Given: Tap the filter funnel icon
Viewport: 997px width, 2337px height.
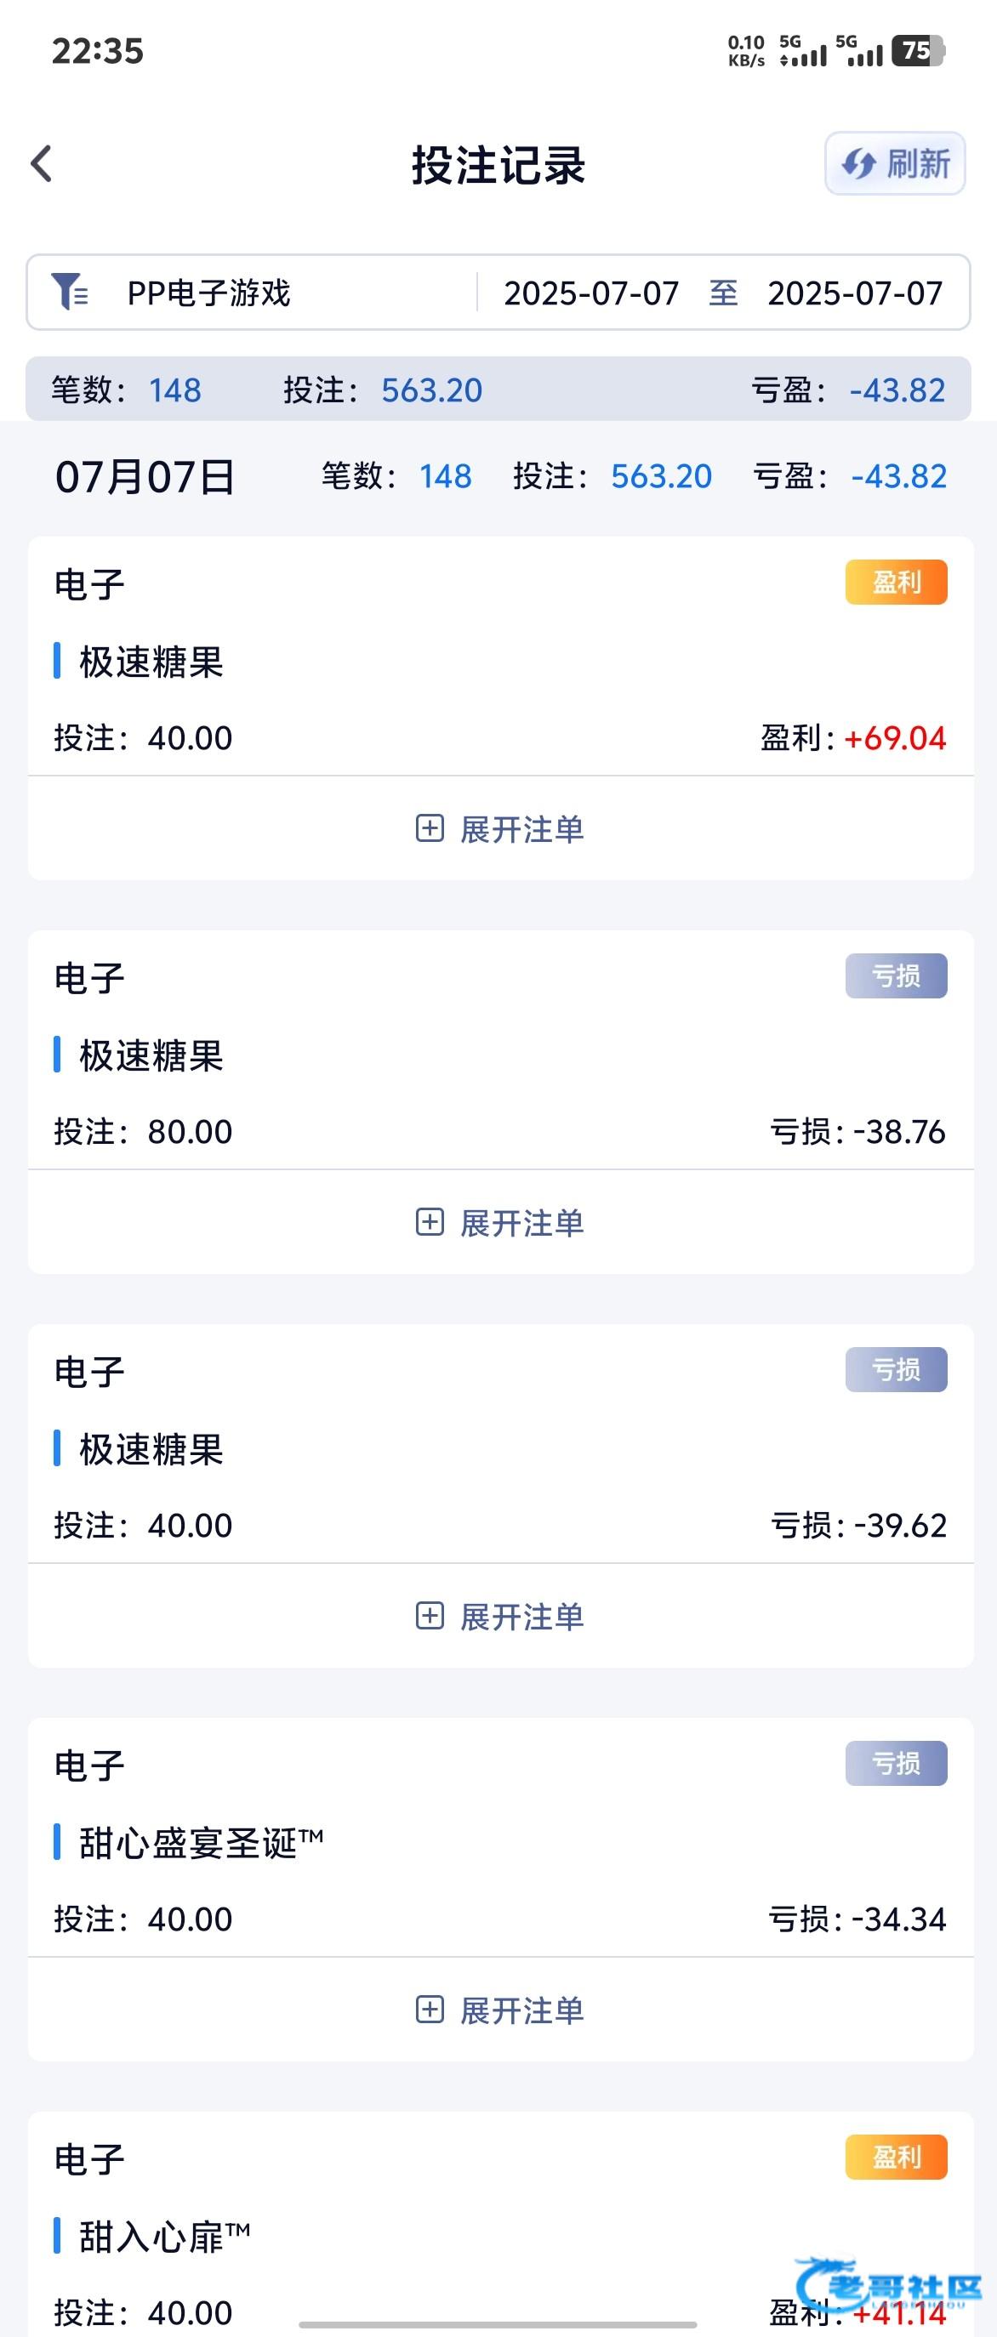Looking at the screenshot, I should [x=69, y=293].
